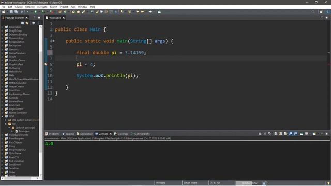Toggle Show Console on standard output change
The image size is (331, 186).
pos(291,134)
